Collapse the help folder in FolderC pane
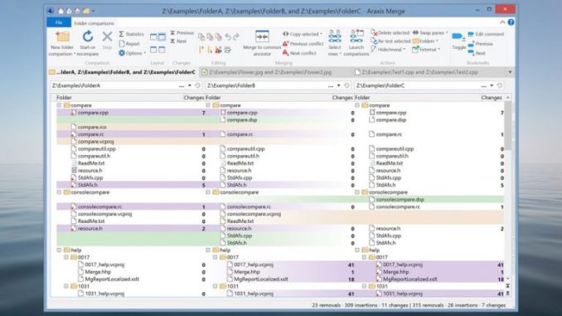 [357, 250]
